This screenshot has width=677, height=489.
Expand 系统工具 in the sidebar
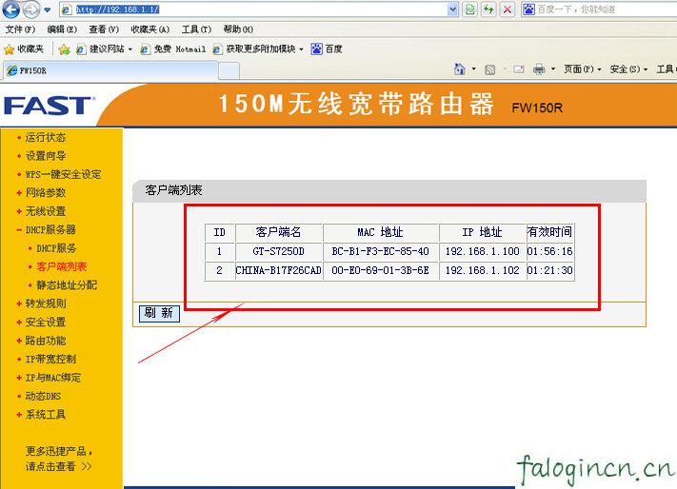(x=46, y=415)
